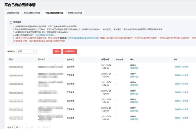The width and height of the screenshot is (196, 129).
Task: Select page number 1 in pagination
Action: click(38, 127)
